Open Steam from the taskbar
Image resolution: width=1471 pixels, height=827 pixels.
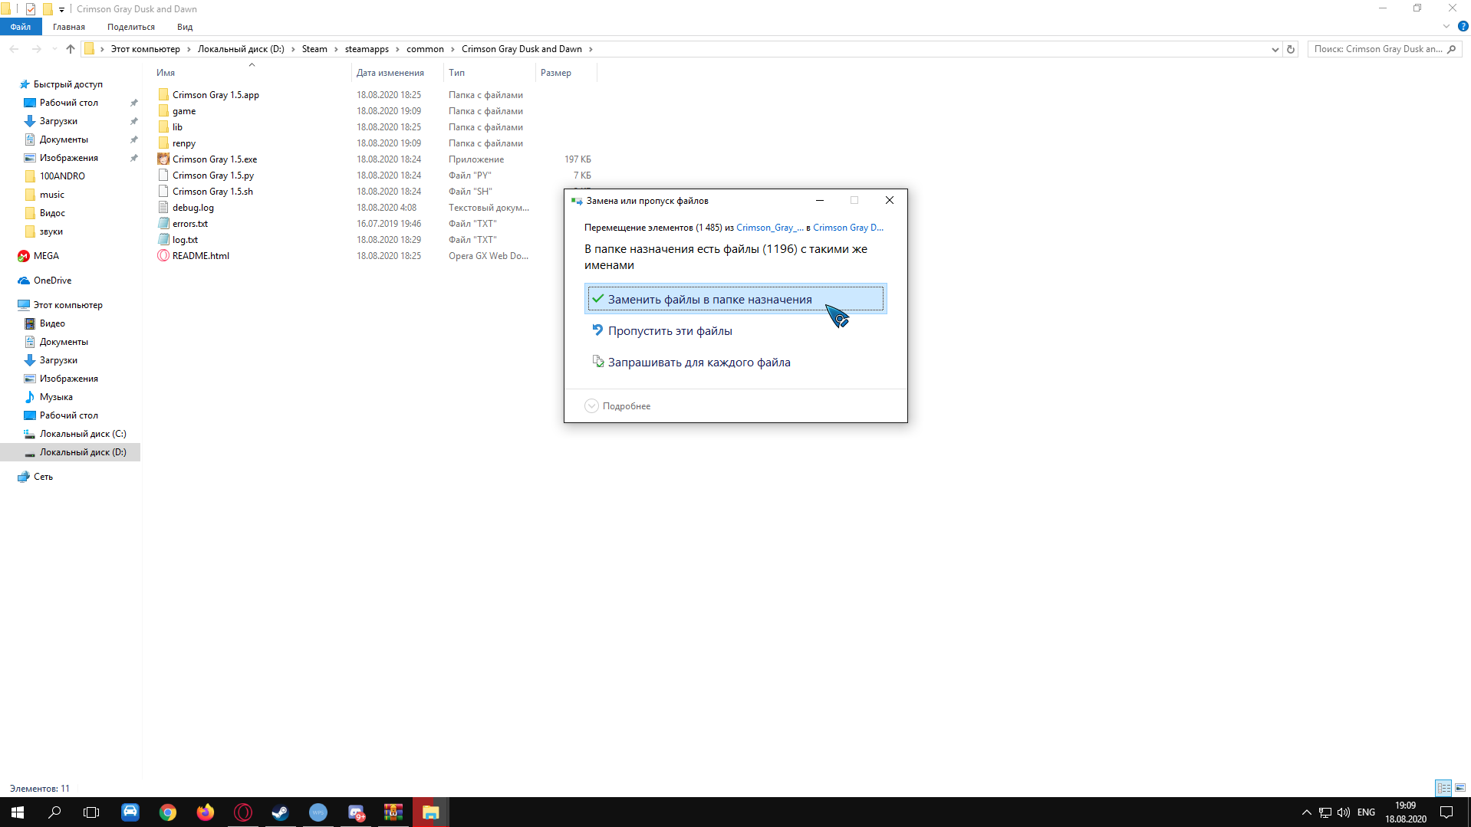280,812
